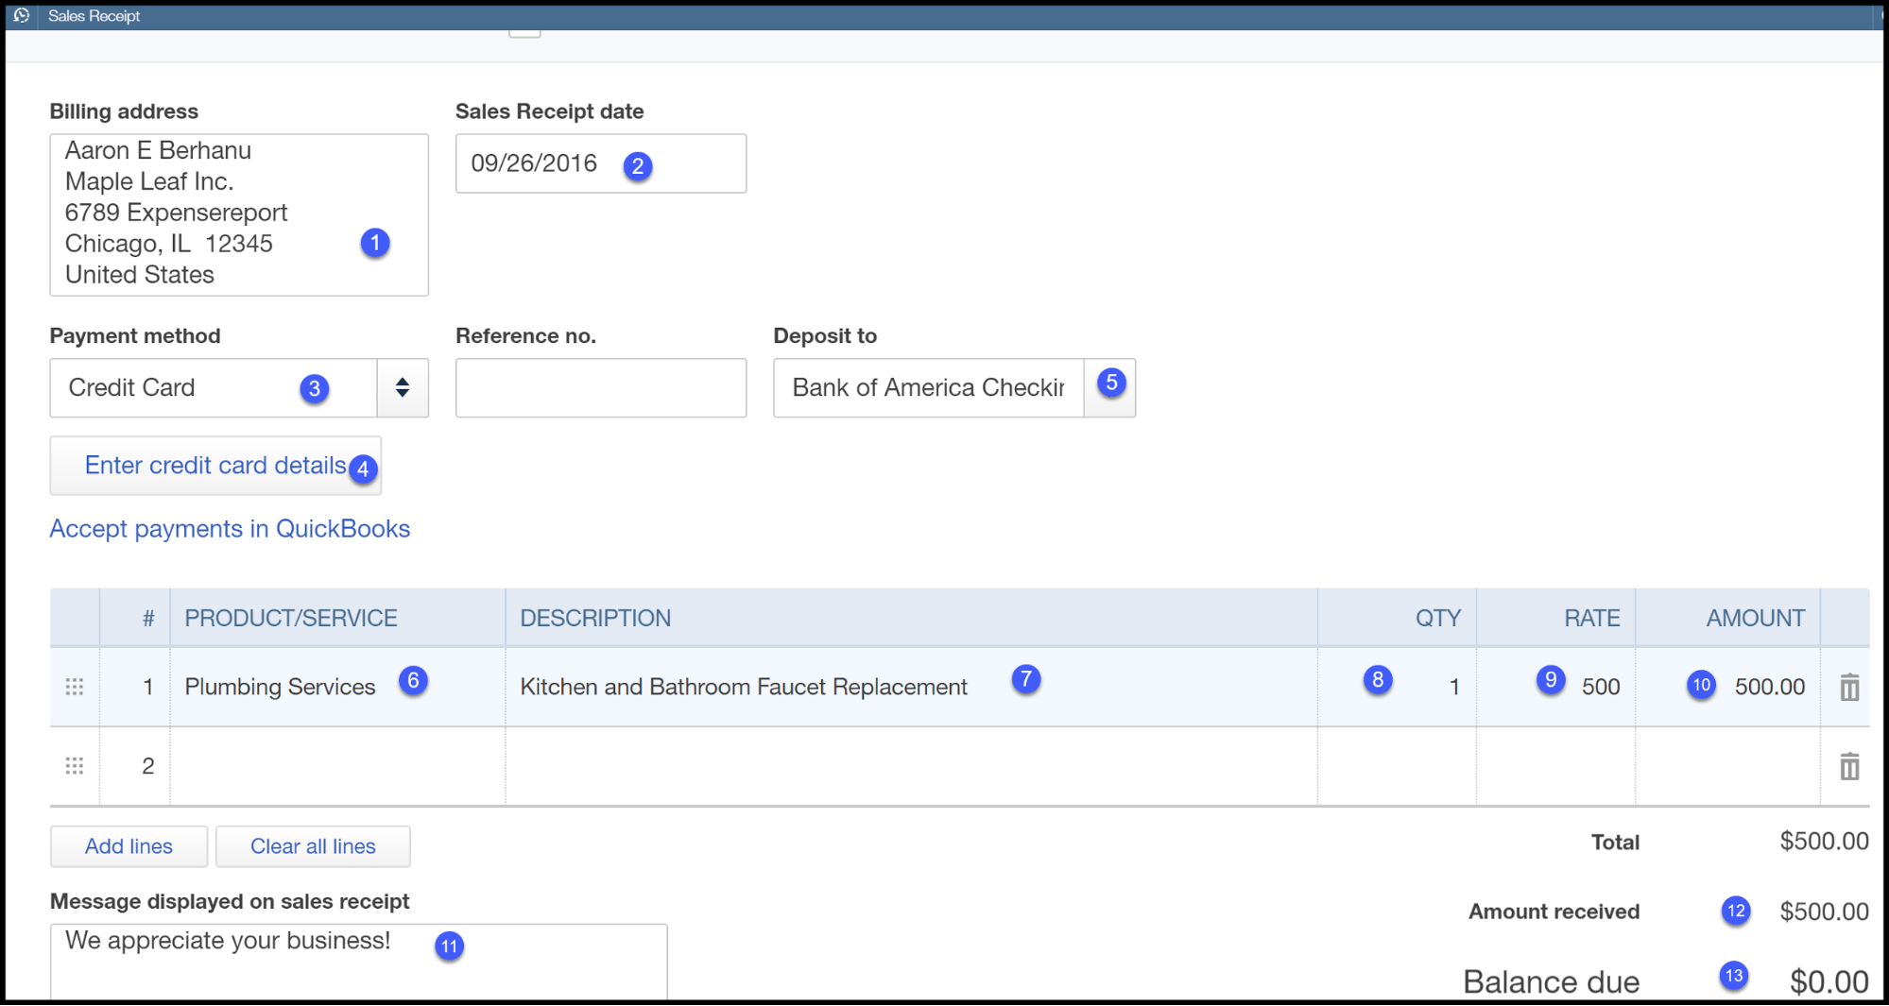
Task: Click the Clear all lines button
Action: tap(313, 846)
